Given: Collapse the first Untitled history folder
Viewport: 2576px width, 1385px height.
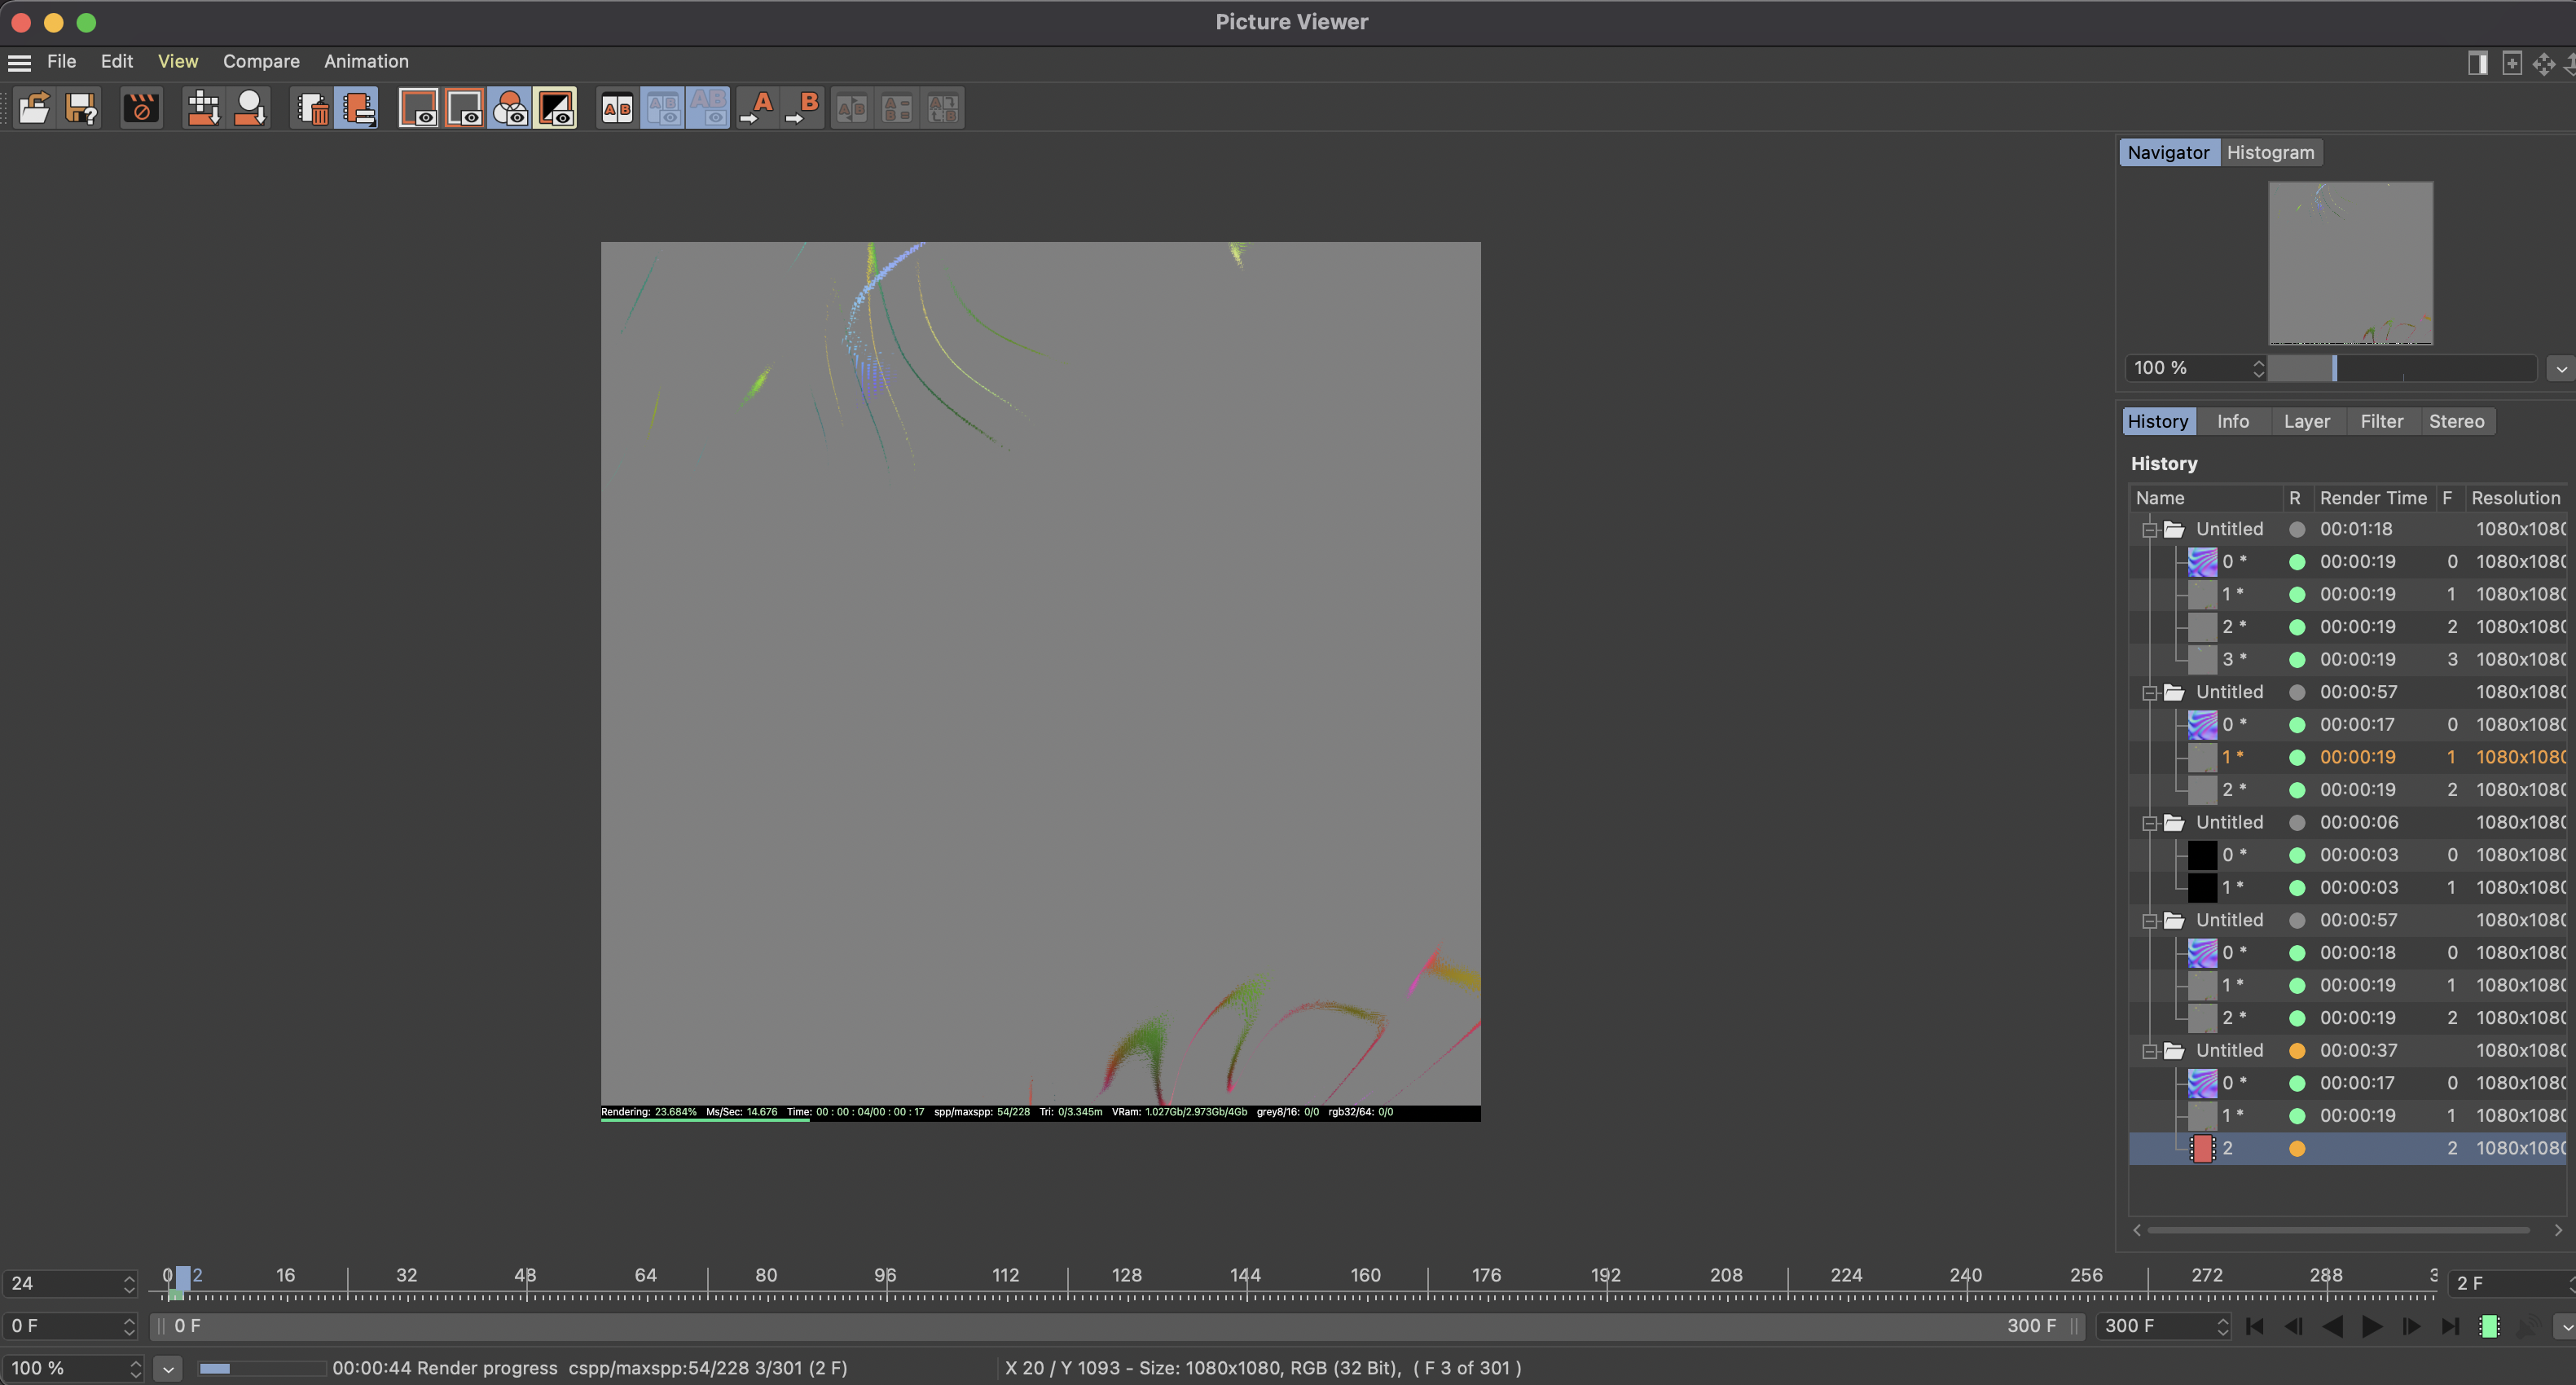Looking at the screenshot, I should 2149,530.
